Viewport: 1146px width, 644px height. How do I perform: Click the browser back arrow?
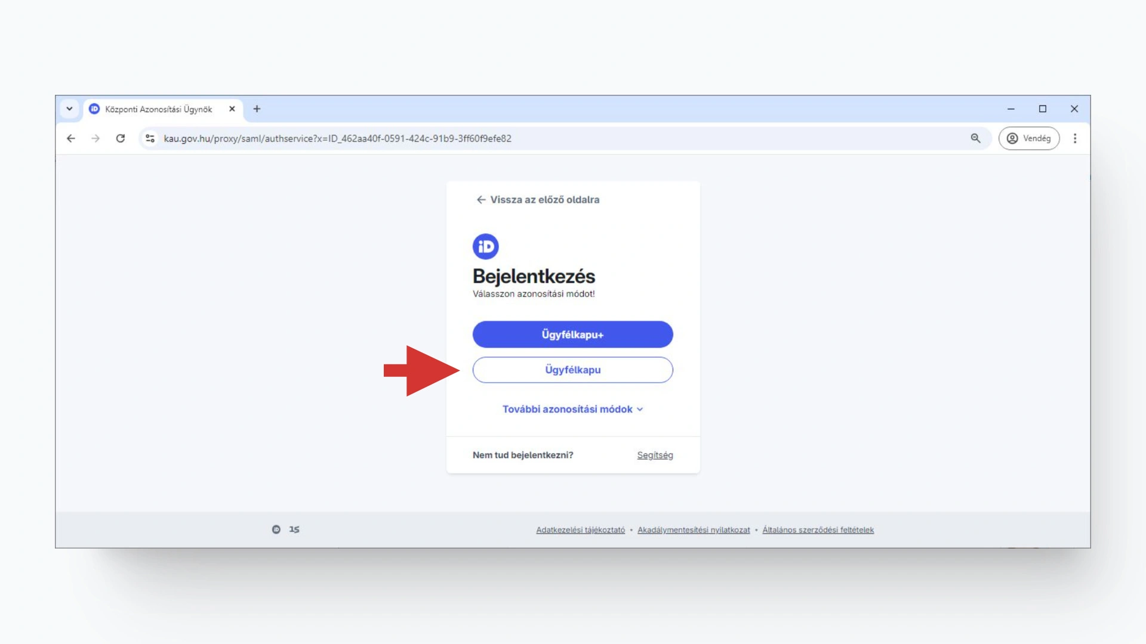click(x=71, y=138)
